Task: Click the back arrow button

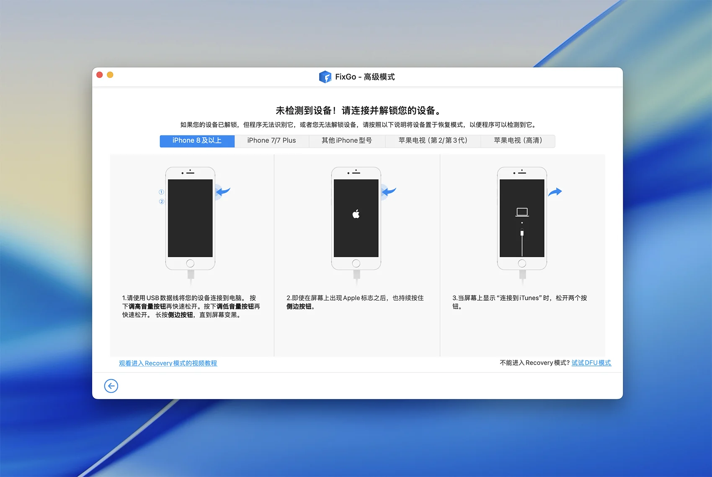Action: point(111,386)
